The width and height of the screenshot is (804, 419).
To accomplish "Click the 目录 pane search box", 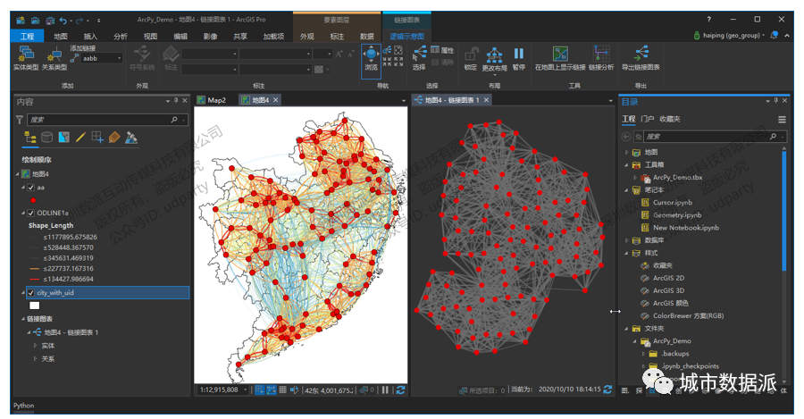I will (716, 137).
